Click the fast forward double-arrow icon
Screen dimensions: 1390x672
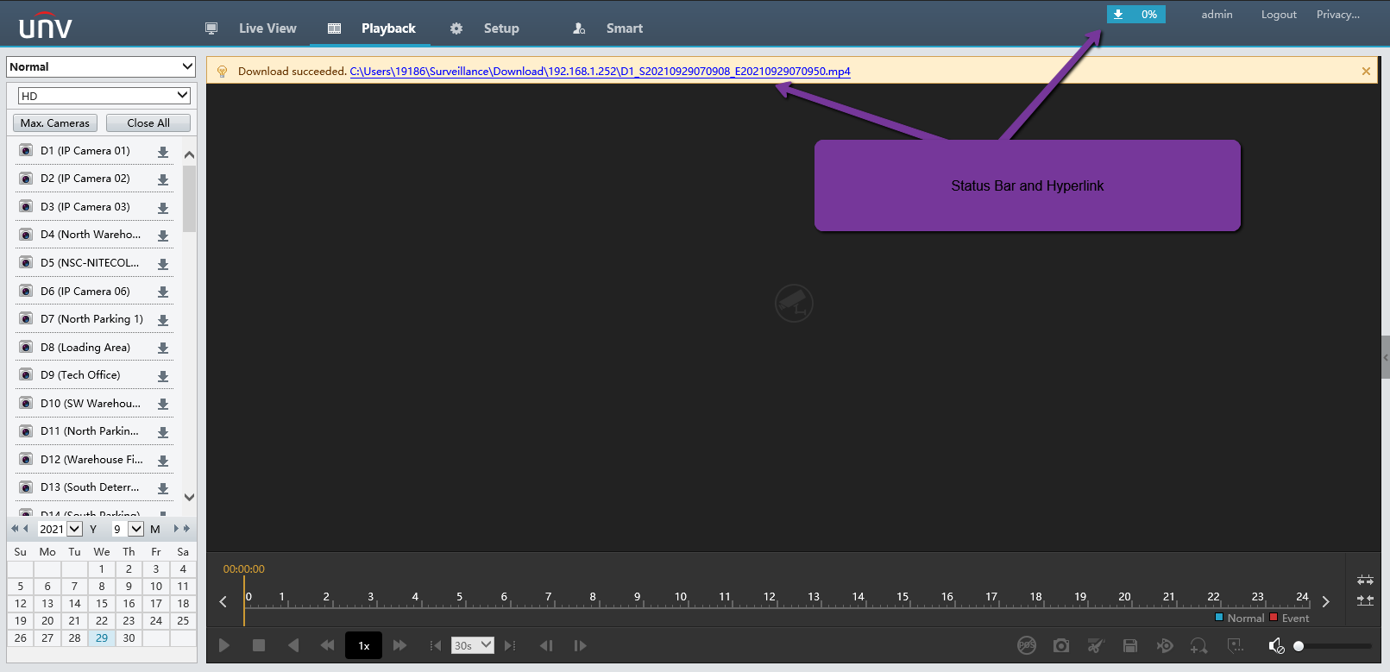tap(399, 645)
